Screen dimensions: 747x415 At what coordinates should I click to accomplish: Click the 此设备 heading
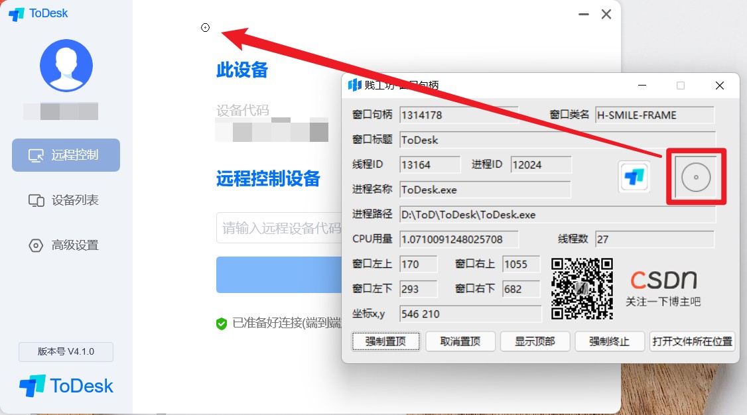pyautogui.click(x=242, y=70)
